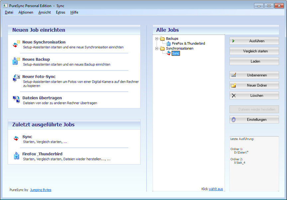The image size is (287, 200).
Task: Start Neue Synchronisation wizard title
Action: click(44, 42)
